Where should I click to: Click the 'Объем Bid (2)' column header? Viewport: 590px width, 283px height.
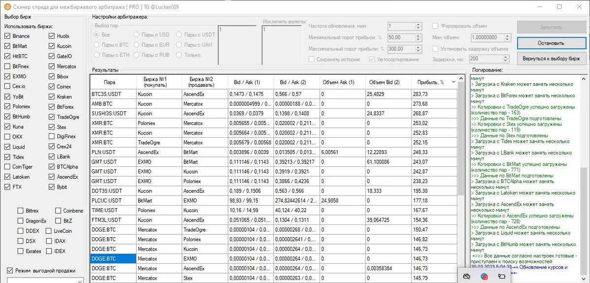tap(388, 82)
